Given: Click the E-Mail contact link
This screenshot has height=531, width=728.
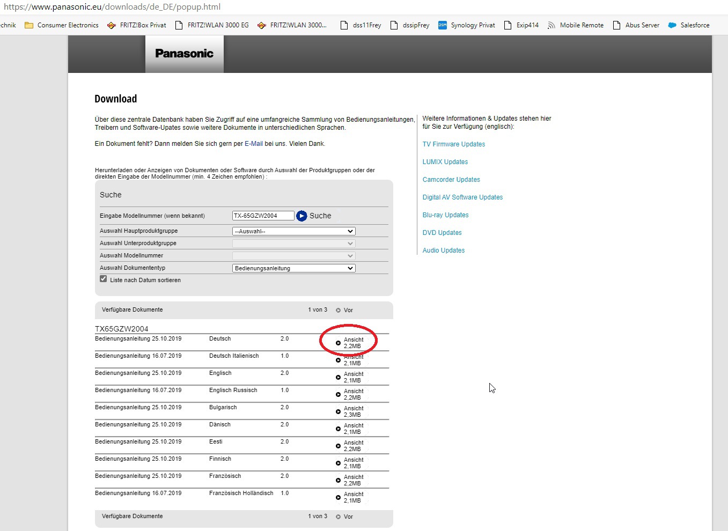Looking at the screenshot, I should [x=254, y=144].
